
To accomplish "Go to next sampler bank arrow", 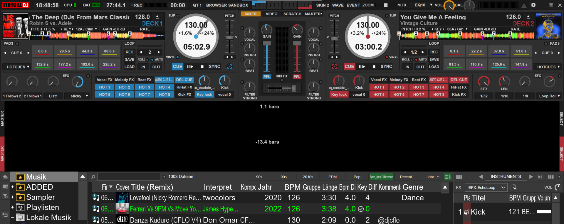I will [531, 177].
